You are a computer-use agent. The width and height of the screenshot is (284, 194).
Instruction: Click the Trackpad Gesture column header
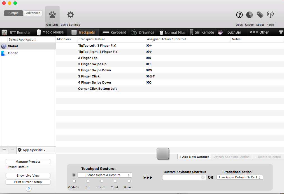point(111,39)
